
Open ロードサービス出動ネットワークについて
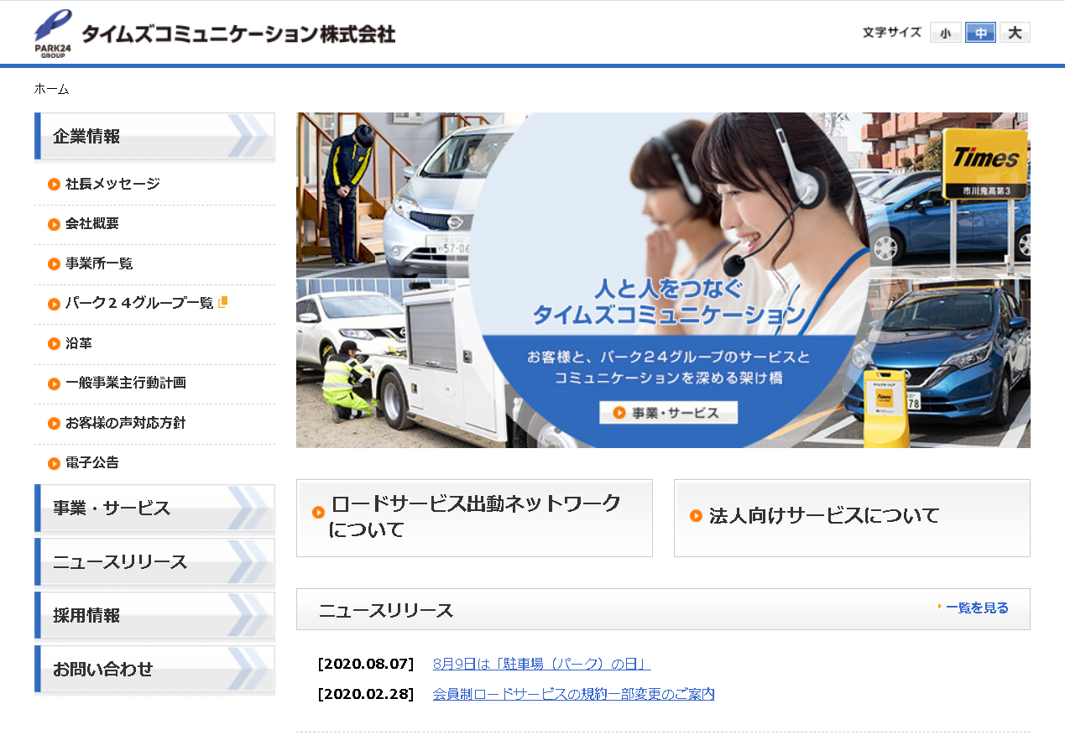[474, 518]
